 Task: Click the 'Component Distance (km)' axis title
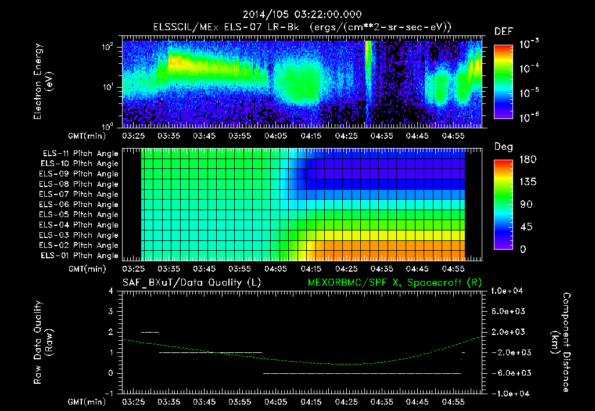click(561, 342)
